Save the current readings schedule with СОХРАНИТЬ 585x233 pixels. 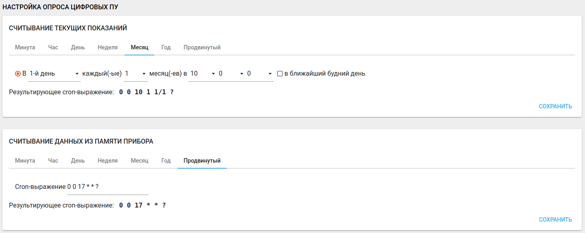(555, 106)
